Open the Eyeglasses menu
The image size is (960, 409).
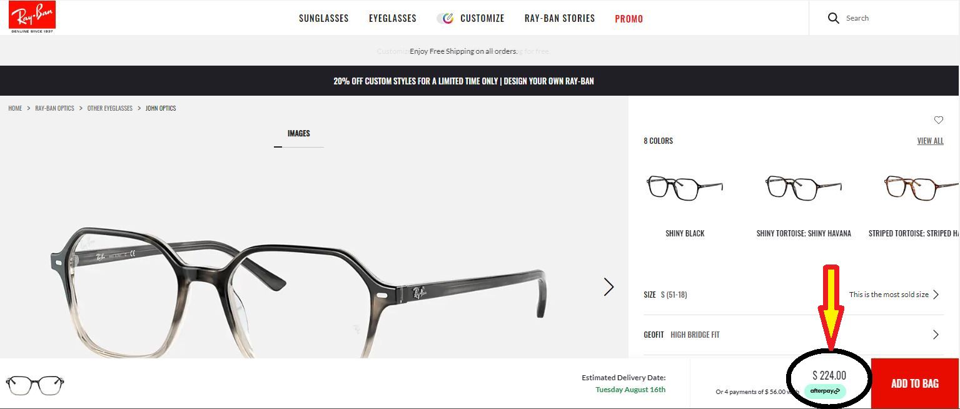tap(392, 18)
